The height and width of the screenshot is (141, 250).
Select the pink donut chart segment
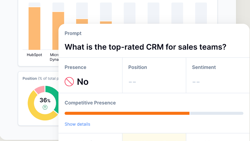tap(39, 89)
